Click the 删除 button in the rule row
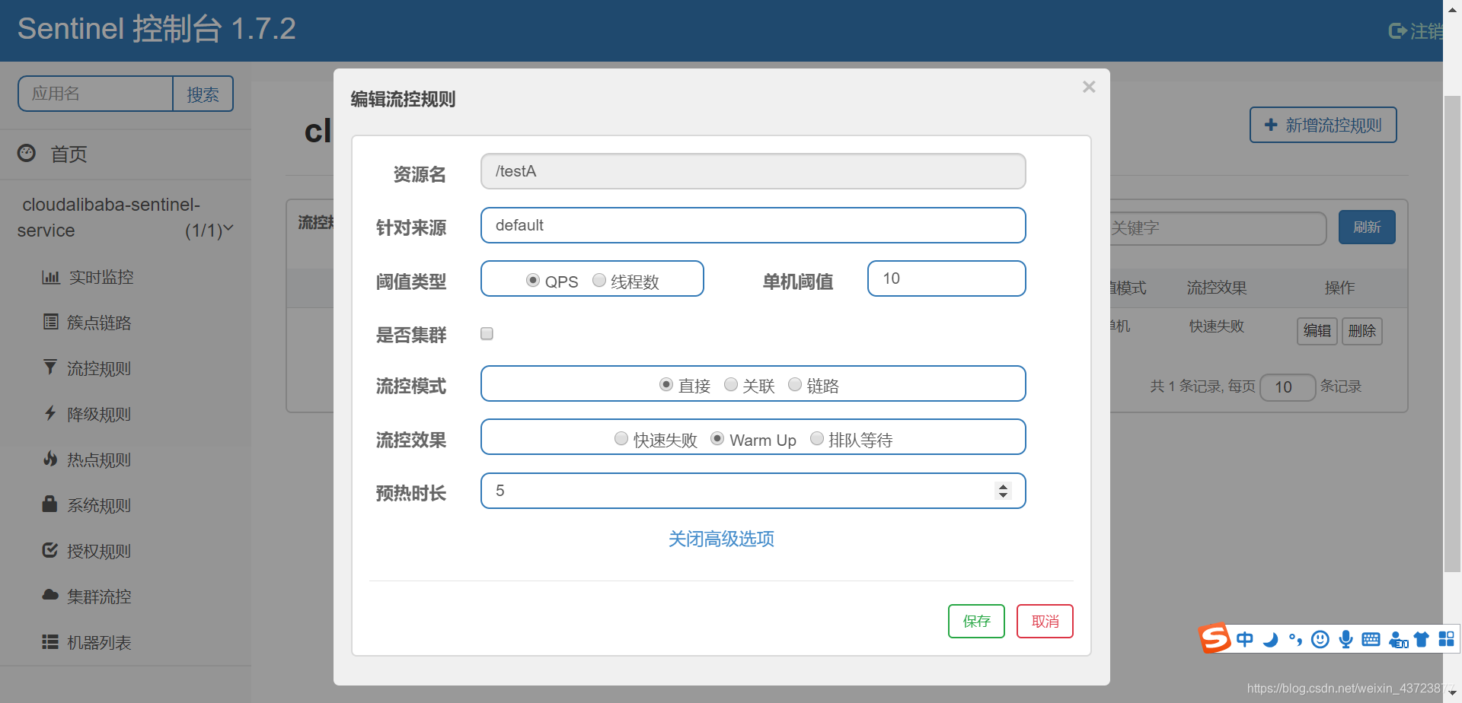 tap(1361, 331)
